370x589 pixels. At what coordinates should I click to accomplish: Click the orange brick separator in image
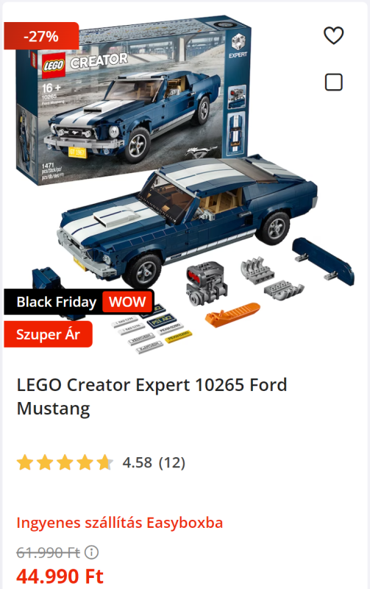(232, 314)
